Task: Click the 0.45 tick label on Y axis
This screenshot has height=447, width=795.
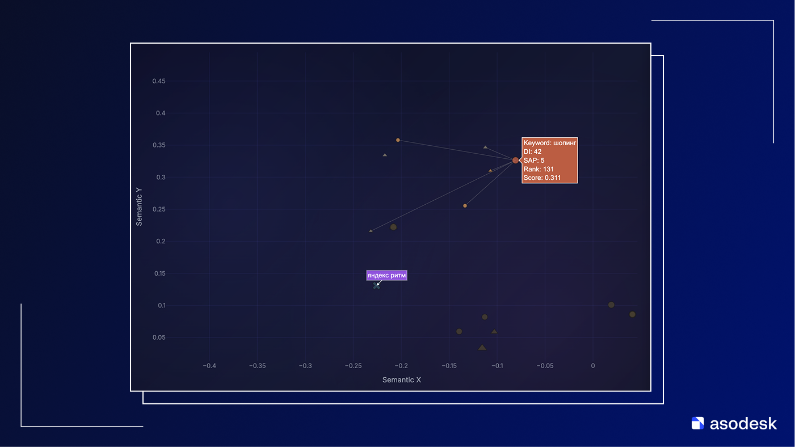Action: point(158,82)
